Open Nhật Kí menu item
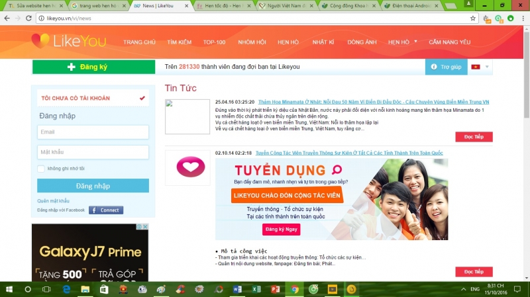The image size is (530, 297). pos(323,42)
